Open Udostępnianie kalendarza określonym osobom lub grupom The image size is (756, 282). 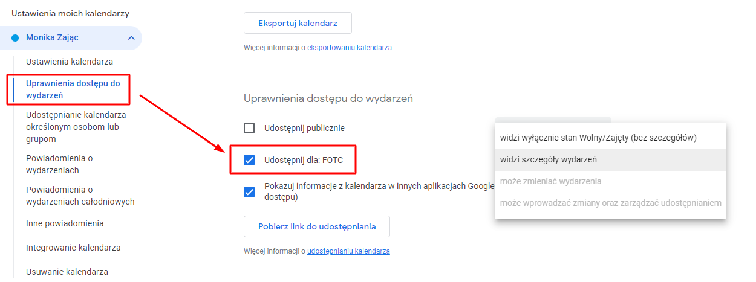coord(76,127)
